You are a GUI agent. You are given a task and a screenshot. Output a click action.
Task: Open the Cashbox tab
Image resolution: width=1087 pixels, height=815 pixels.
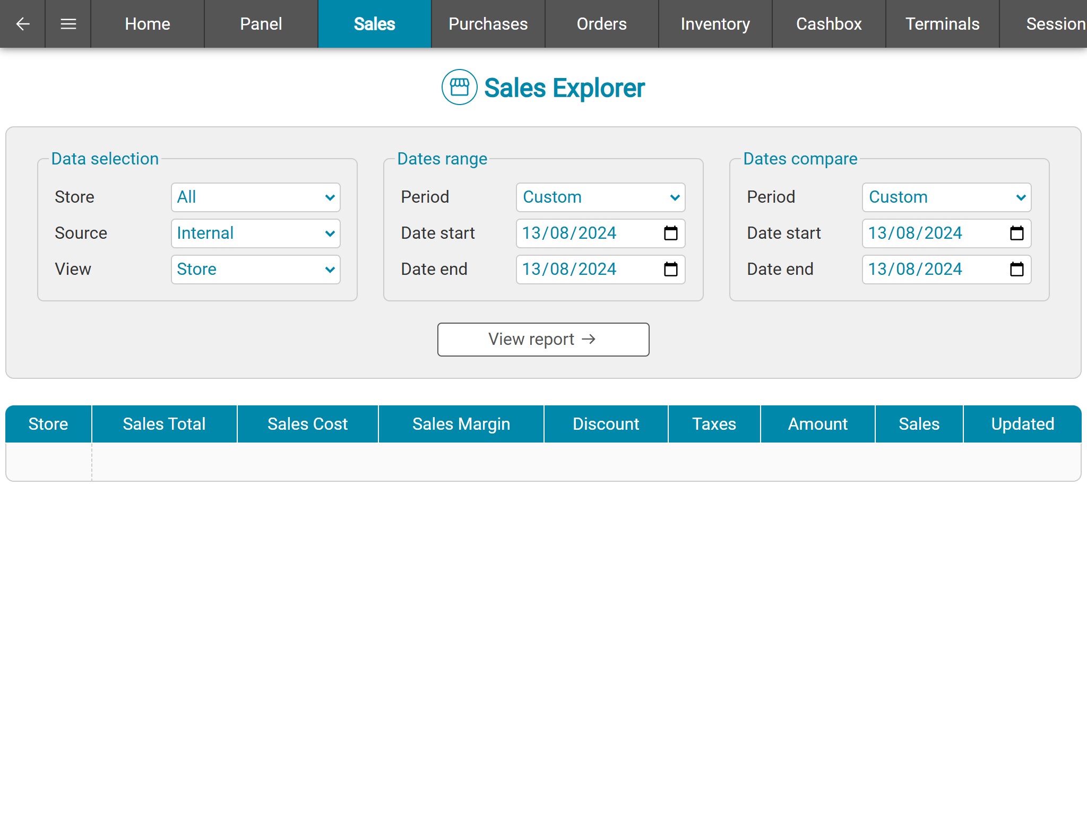click(829, 24)
